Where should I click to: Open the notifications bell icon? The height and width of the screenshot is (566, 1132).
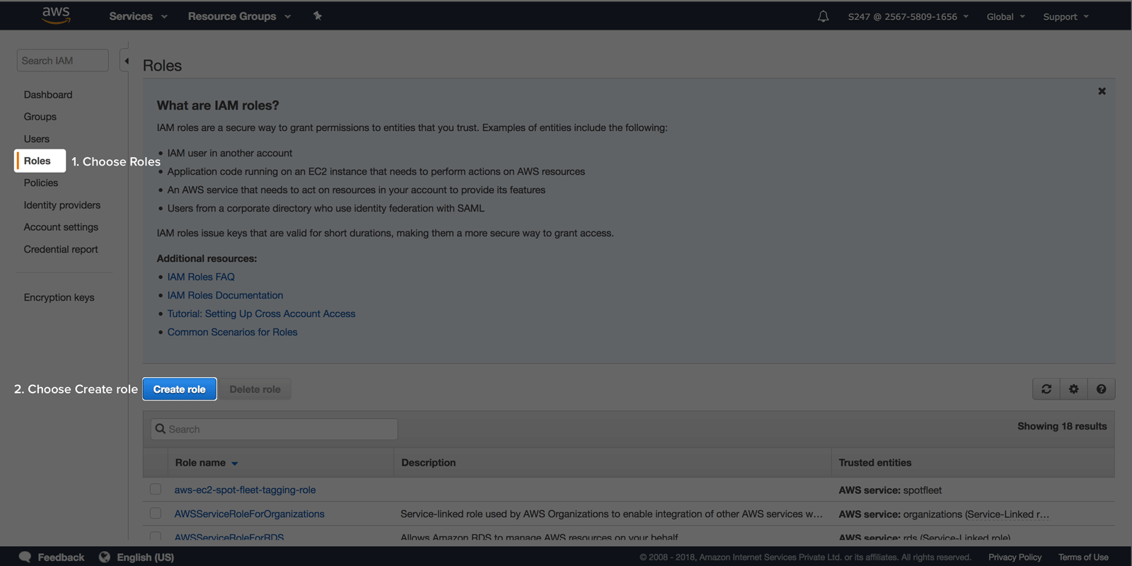click(x=823, y=16)
